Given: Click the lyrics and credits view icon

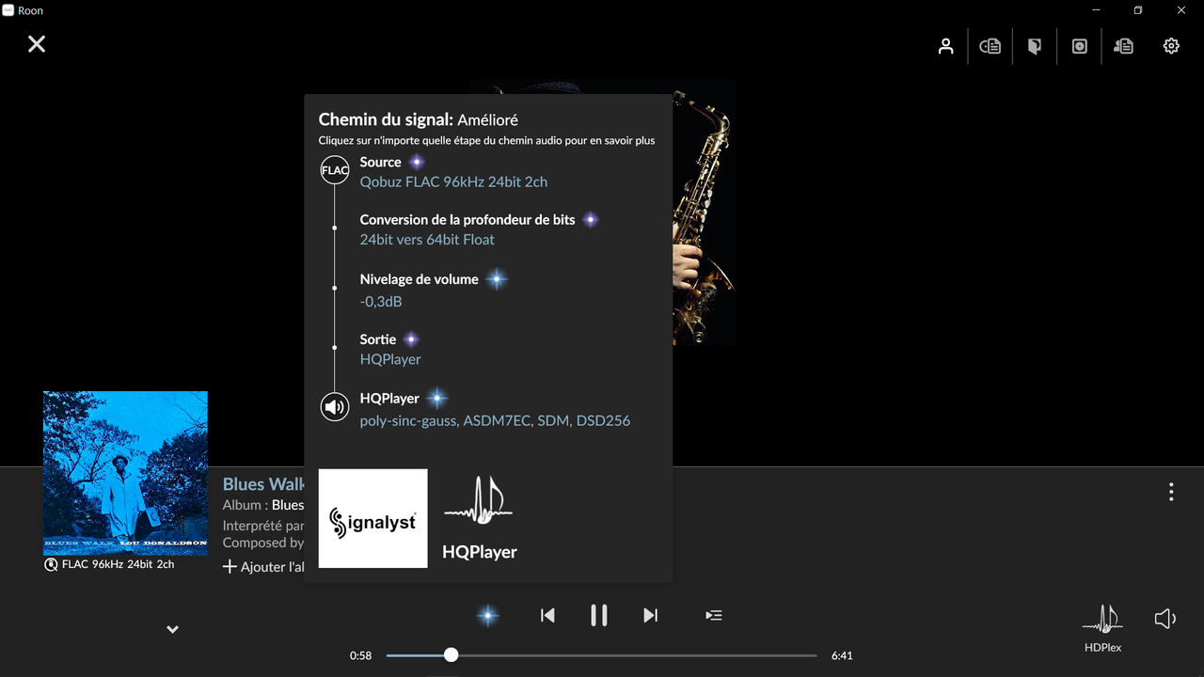Looking at the screenshot, I should click(990, 46).
